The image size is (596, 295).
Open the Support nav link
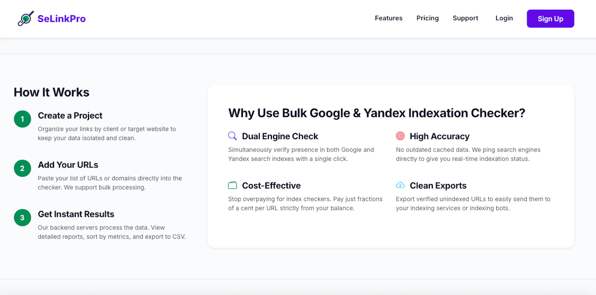point(465,18)
